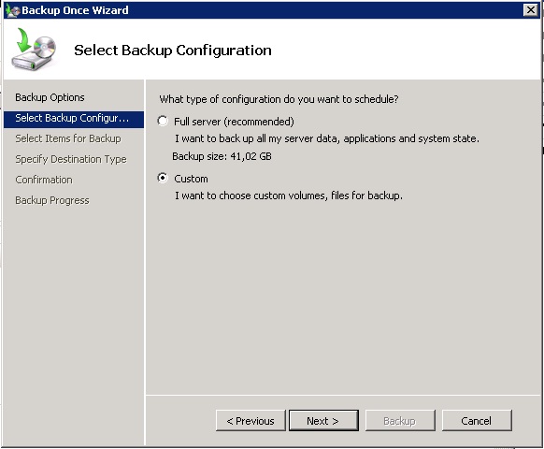Click the Custom option label
Image resolution: width=544 pixels, height=449 pixels.
coord(191,179)
